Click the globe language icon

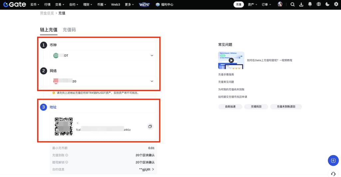(x=319, y=4)
